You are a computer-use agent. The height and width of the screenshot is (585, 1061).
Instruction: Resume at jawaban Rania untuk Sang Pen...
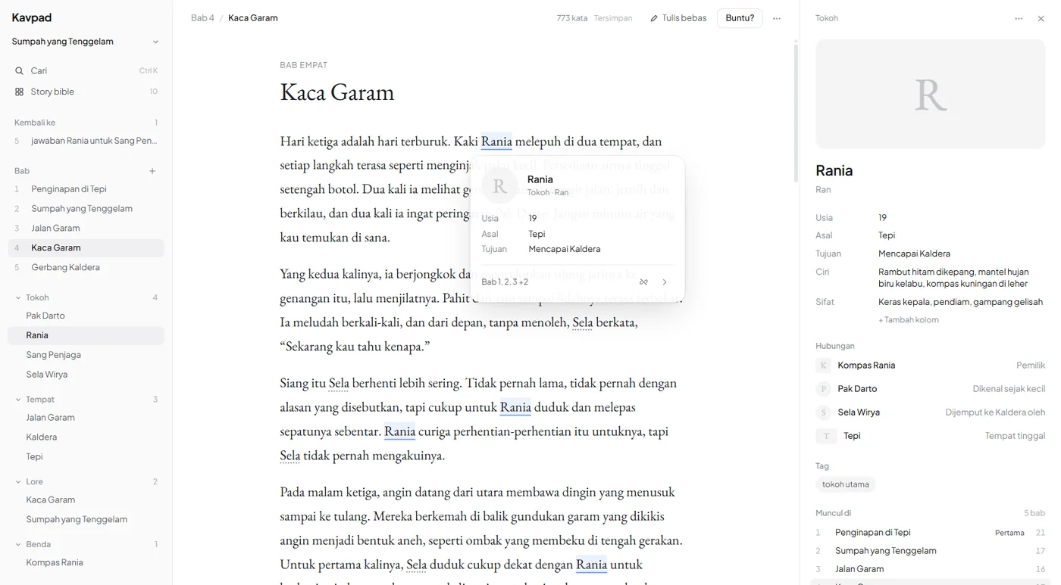[86, 141]
